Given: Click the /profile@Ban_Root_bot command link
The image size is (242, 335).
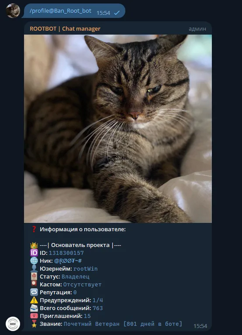Looking at the screenshot, I should (x=60, y=11).
